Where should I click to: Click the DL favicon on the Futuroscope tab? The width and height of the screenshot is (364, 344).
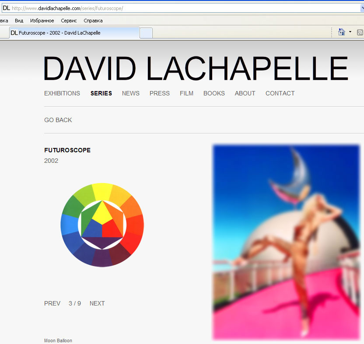pyautogui.click(x=14, y=33)
